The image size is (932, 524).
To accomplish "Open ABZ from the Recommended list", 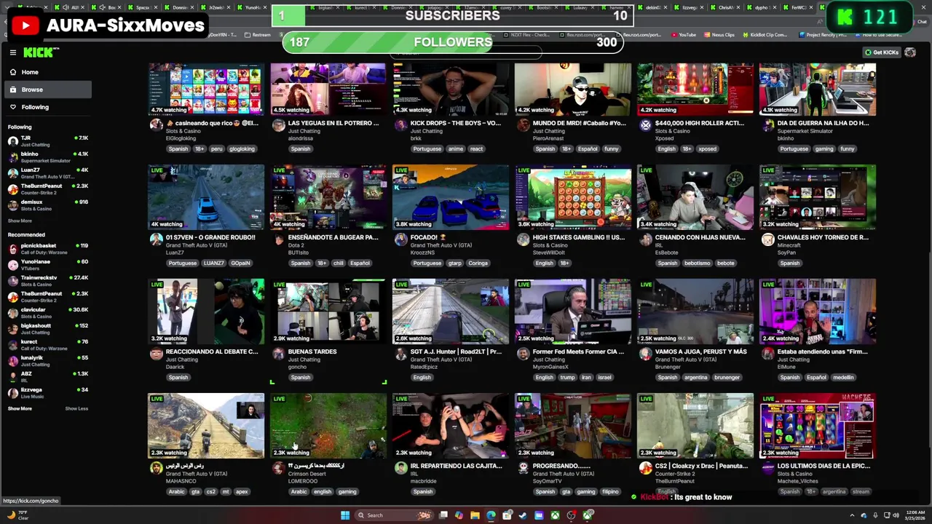I will click(x=48, y=376).
